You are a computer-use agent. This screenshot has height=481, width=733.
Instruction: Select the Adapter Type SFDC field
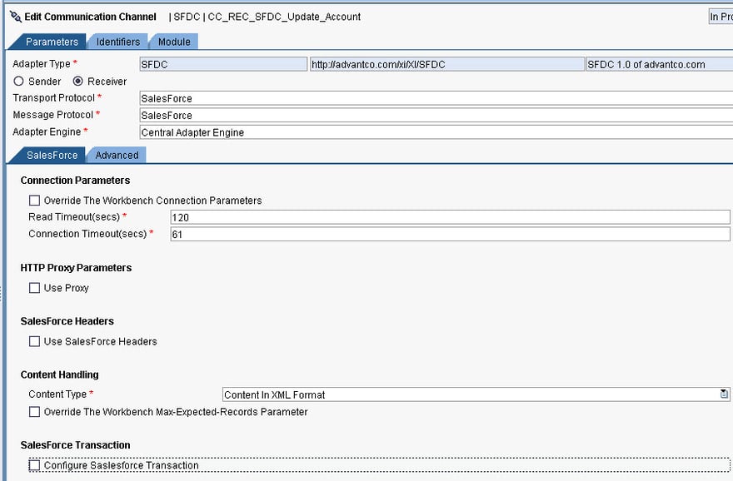tap(221, 63)
